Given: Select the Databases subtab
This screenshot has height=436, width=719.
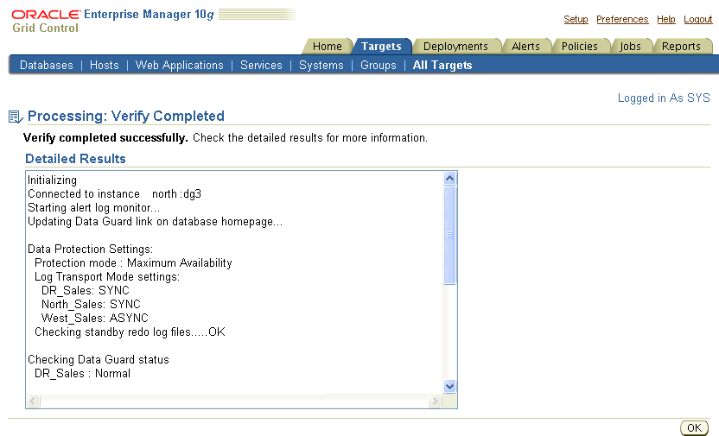Looking at the screenshot, I should [47, 66].
